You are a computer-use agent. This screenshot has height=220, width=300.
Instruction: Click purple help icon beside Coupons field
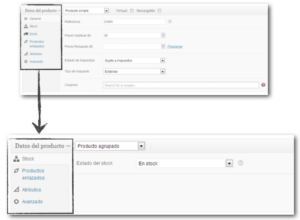click(x=263, y=85)
